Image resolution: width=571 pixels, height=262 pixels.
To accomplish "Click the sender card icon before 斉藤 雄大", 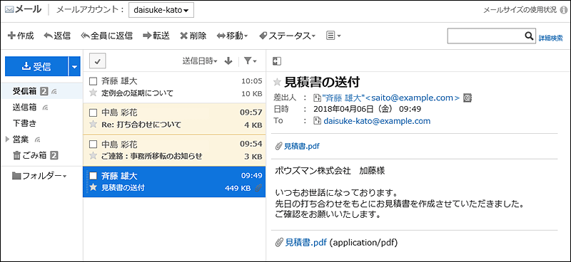I will click(x=316, y=98).
